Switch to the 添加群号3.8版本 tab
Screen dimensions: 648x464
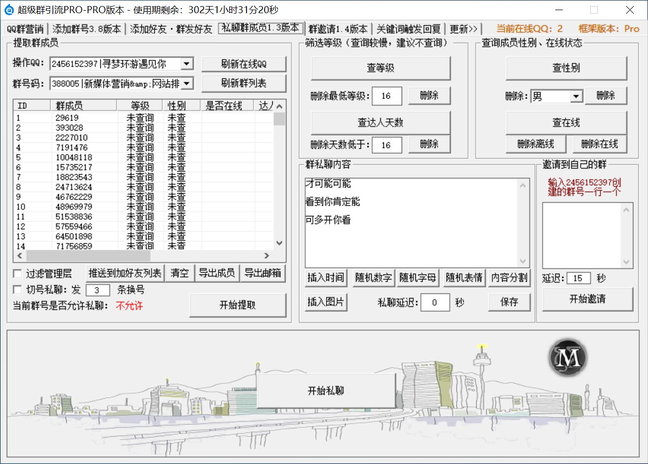[x=87, y=29]
